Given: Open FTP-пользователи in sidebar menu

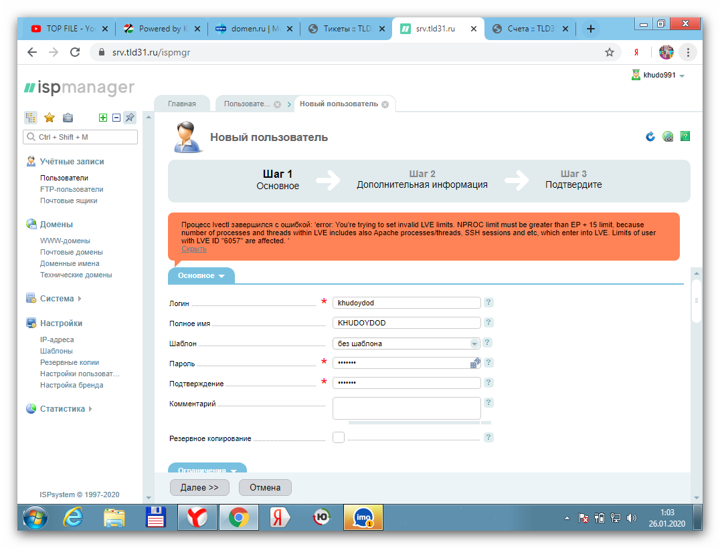Looking at the screenshot, I should point(72,189).
